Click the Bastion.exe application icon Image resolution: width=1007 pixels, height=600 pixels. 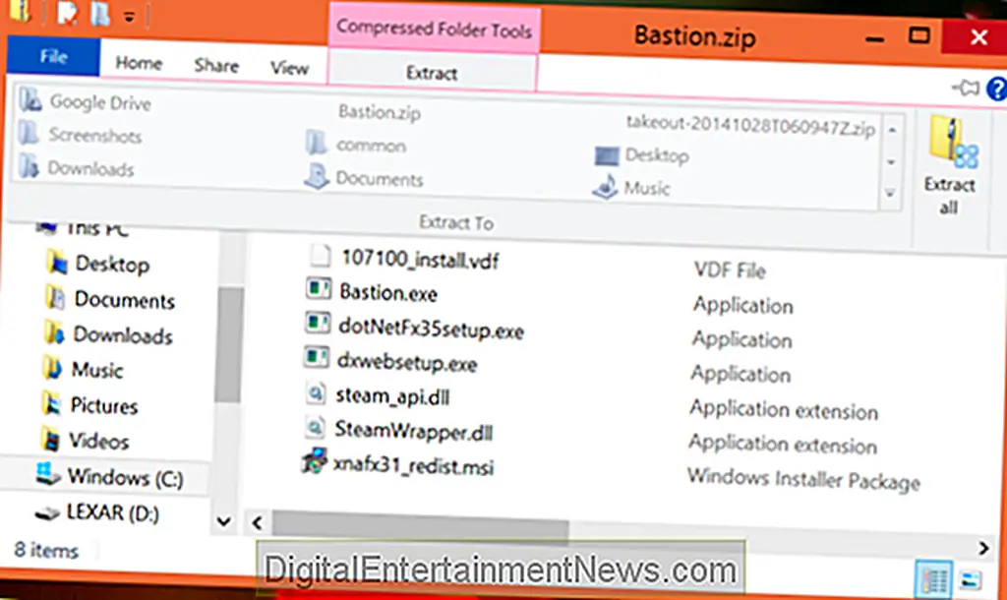[x=319, y=289]
